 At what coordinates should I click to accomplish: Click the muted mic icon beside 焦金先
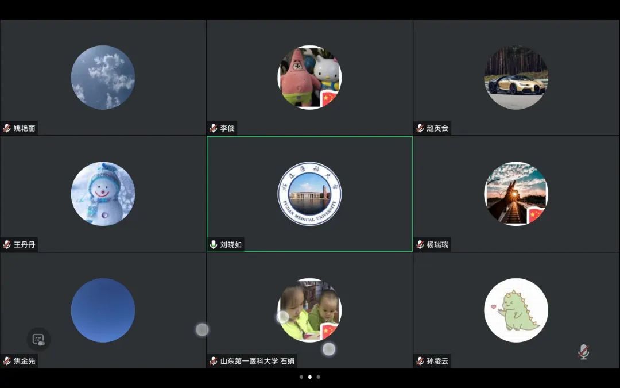click(7, 361)
